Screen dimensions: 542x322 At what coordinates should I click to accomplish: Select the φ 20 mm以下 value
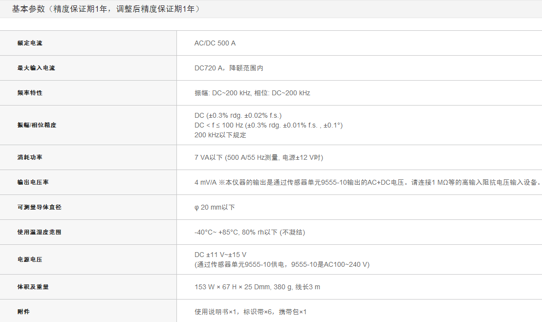pos(215,207)
